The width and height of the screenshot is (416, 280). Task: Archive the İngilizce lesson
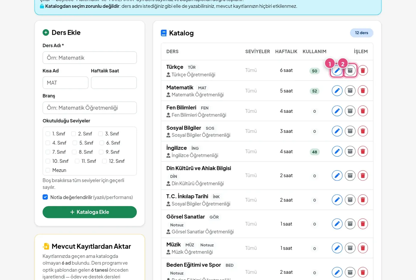[x=350, y=151]
